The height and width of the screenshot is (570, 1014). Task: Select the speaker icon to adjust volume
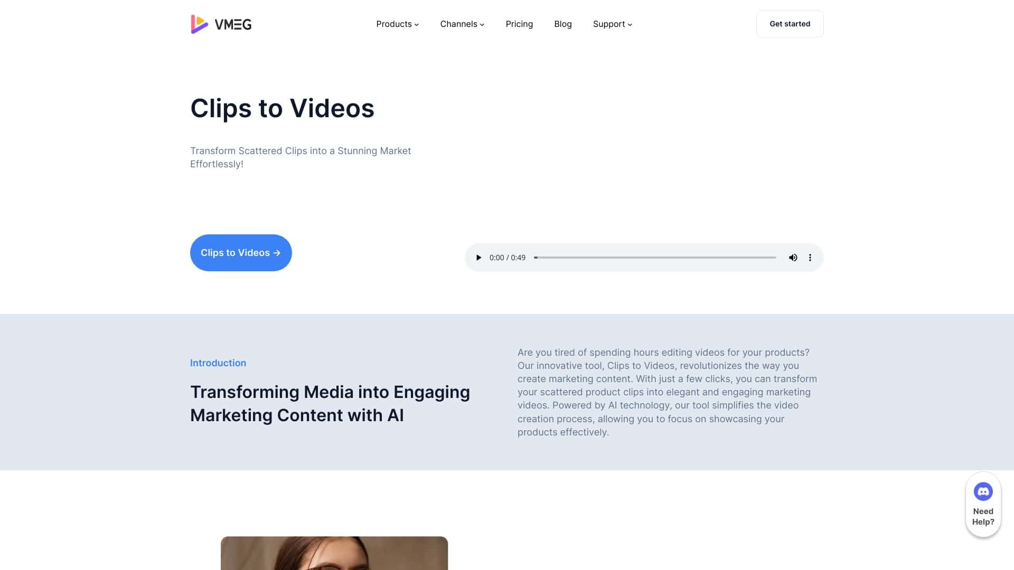click(793, 258)
